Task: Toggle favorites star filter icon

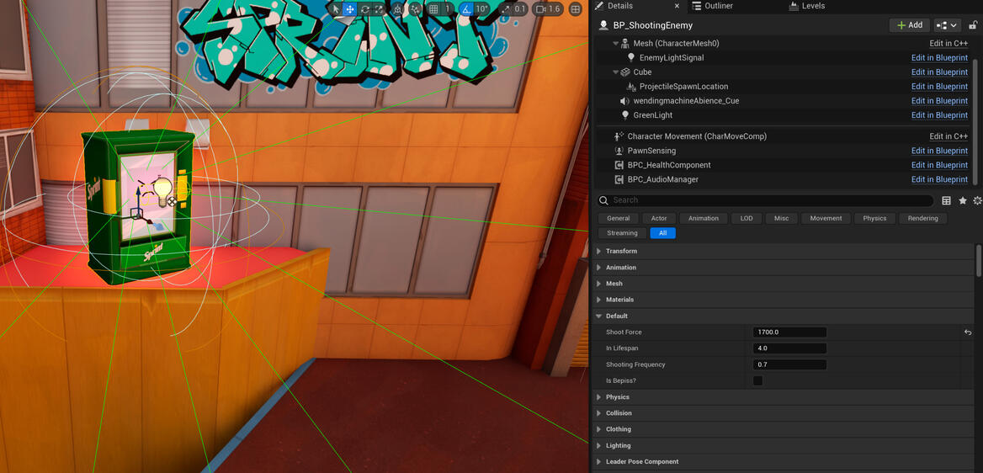Action: coord(962,201)
